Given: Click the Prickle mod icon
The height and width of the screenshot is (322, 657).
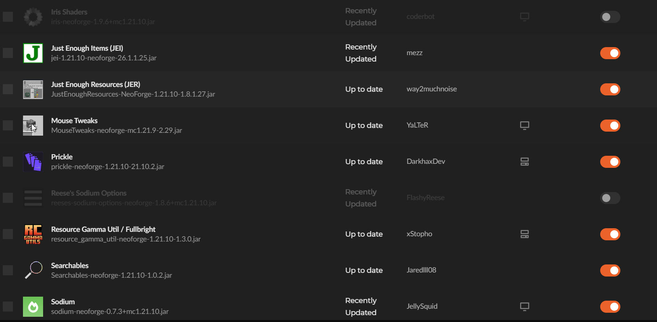Looking at the screenshot, I should coord(33,162).
